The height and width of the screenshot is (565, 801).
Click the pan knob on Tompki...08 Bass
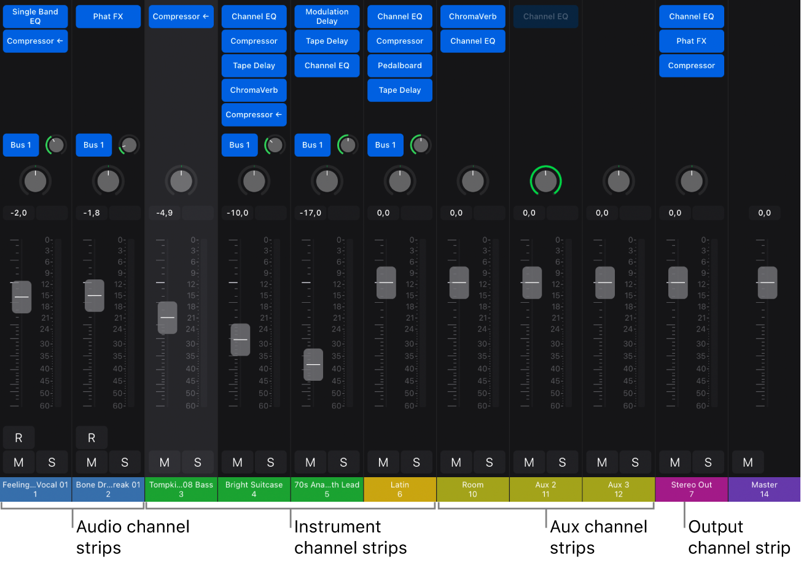[181, 181]
